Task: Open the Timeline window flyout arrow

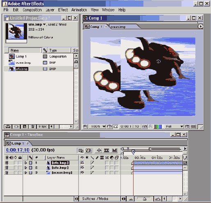Action: (x=185, y=148)
